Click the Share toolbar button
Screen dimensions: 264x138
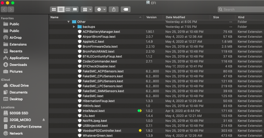(114, 9)
